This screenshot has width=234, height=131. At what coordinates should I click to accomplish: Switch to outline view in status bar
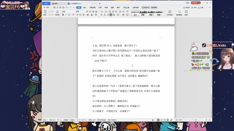pos(161,120)
